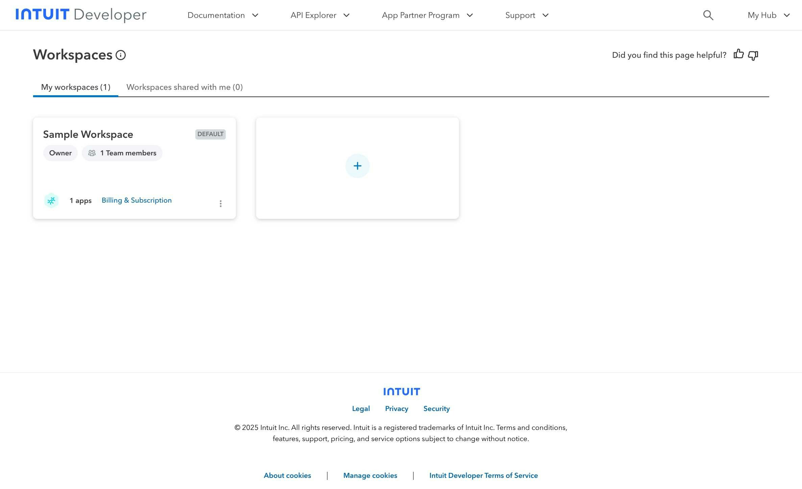Open the My Hub dropdown

pyautogui.click(x=769, y=15)
